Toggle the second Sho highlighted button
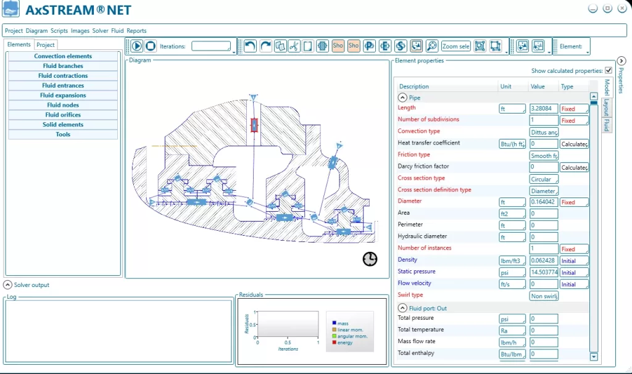The width and height of the screenshot is (632, 374). click(353, 46)
